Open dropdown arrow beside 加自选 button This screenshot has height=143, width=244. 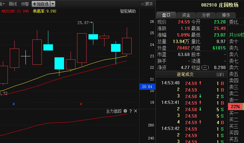tap(53, 4)
